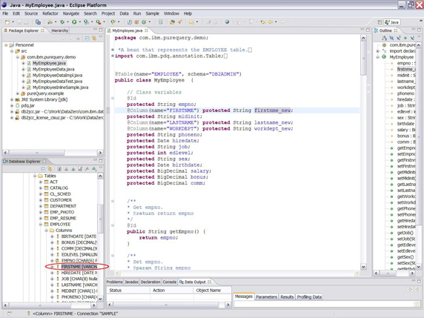
Task: Expand the DEPARTMENT table node
Action: click(x=41, y=206)
